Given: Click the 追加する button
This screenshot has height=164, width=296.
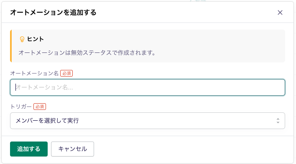Looking at the screenshot, I should click(x=29, y=149).
